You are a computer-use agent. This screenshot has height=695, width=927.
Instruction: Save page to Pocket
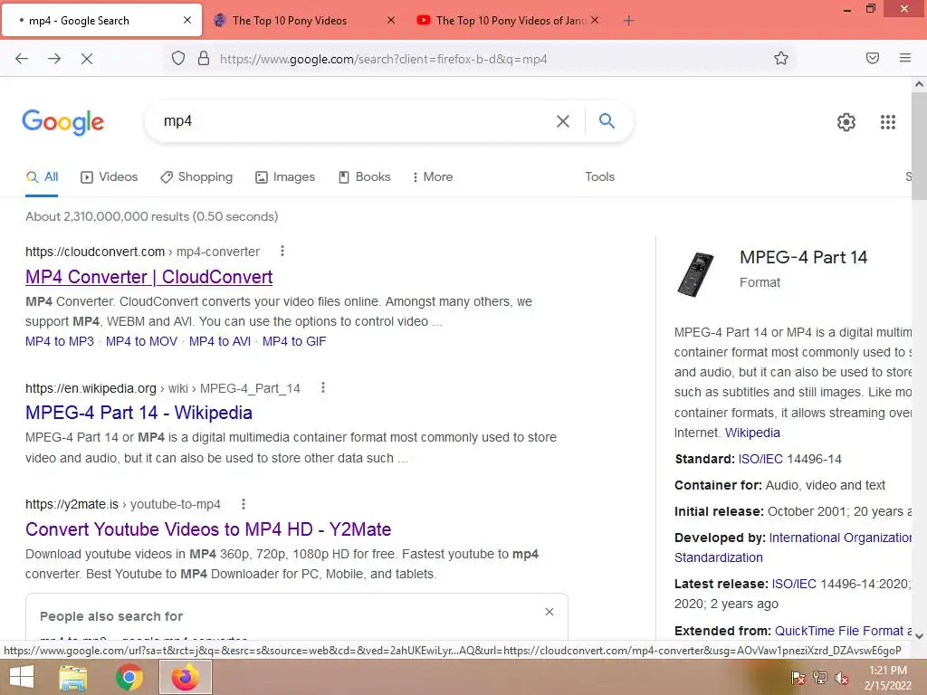873,58
